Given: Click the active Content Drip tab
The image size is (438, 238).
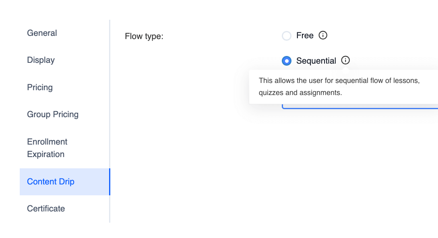Looking at the screenshot, I should (51, 182).
